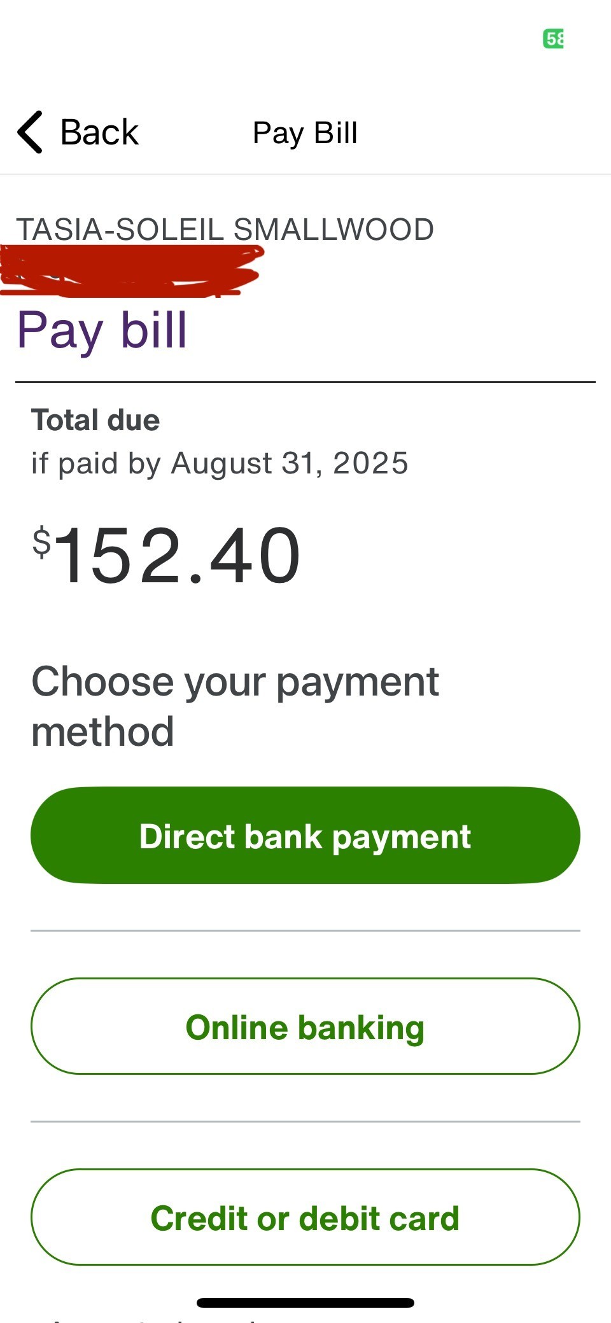Choose Online banking as payment method
Image resolution: width=611 pixels, height=1323 pixels.
tap(305, 1026)
